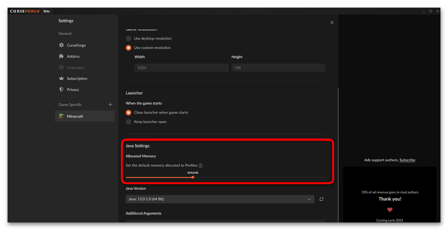Close the settings panel with the X
Viewport: 448px width, 230px height.
pyautogui.click(x=332, y=22)
